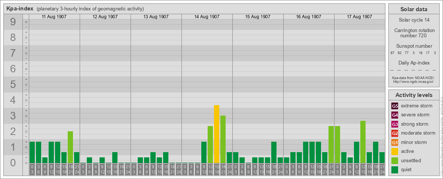The height and width of the screenshot is (179, 443).
Task: Click the G4 severe storm color swatch
Action: click(x=395, y=115)
